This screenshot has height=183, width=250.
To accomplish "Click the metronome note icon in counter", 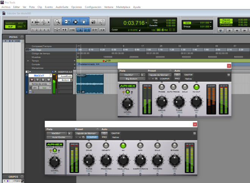I will pos(140,30).
